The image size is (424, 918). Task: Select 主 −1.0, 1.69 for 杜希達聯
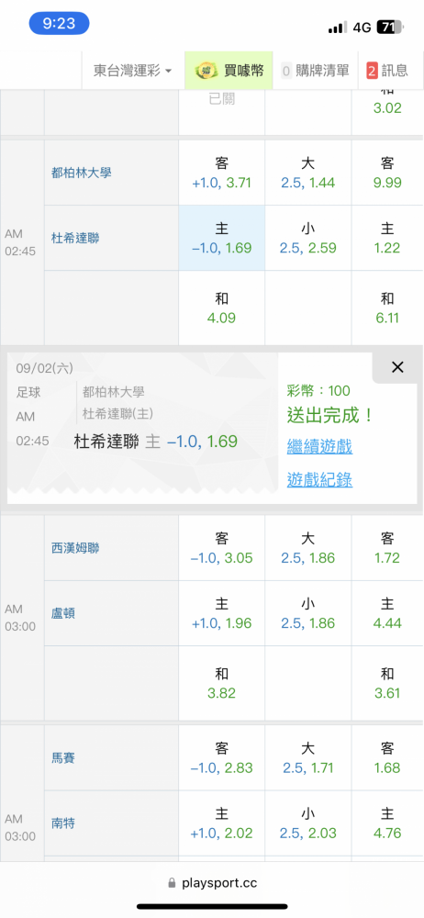click(x=222, y=238)
